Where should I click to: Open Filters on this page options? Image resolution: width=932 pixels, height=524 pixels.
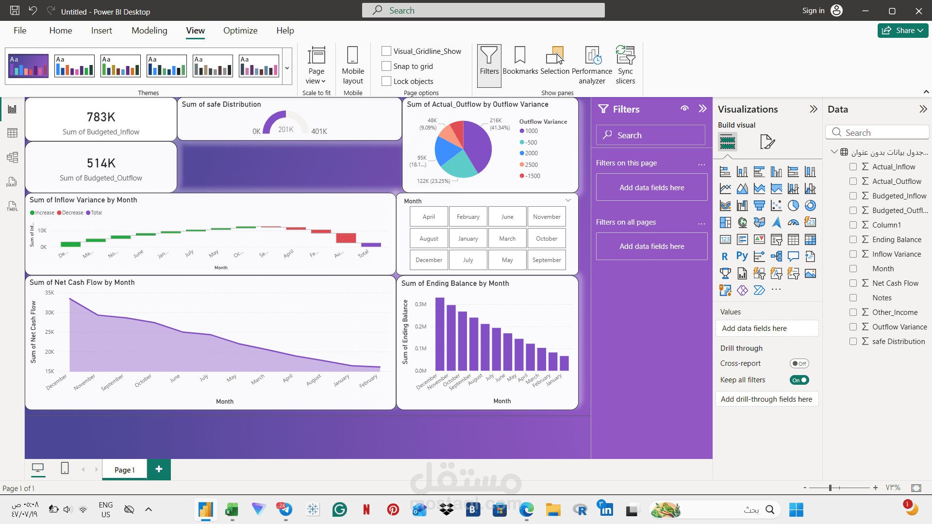701,164
